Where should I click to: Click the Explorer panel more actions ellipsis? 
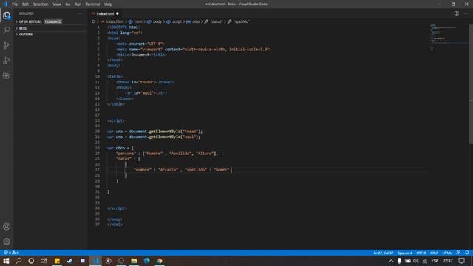pos(80,13)
